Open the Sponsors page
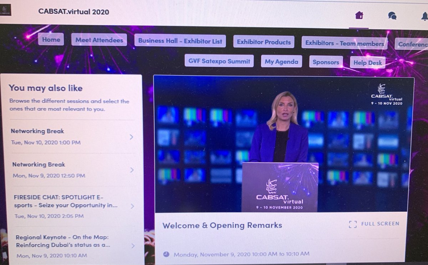Image resolution: width=428 pixels, height=265 pixels. click(x=326, y=62)
